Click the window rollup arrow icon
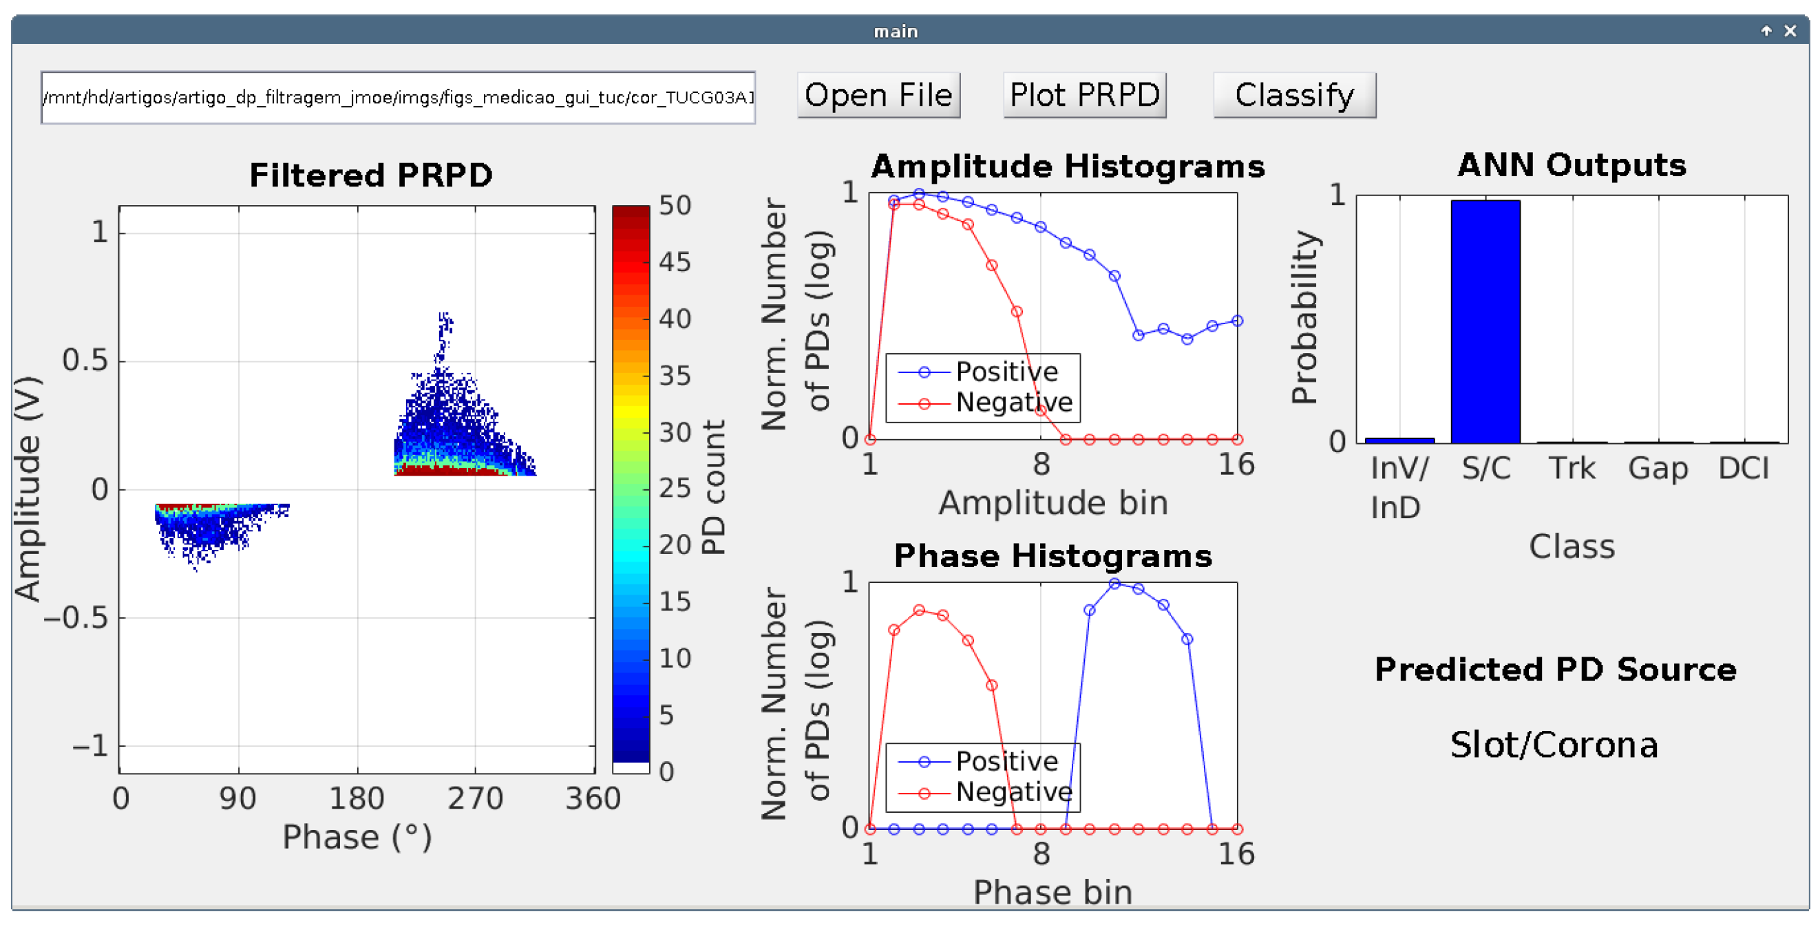 1766,30
